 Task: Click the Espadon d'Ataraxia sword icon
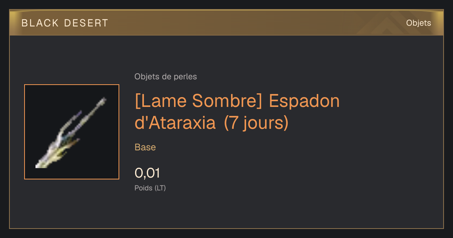click(71, 133)
